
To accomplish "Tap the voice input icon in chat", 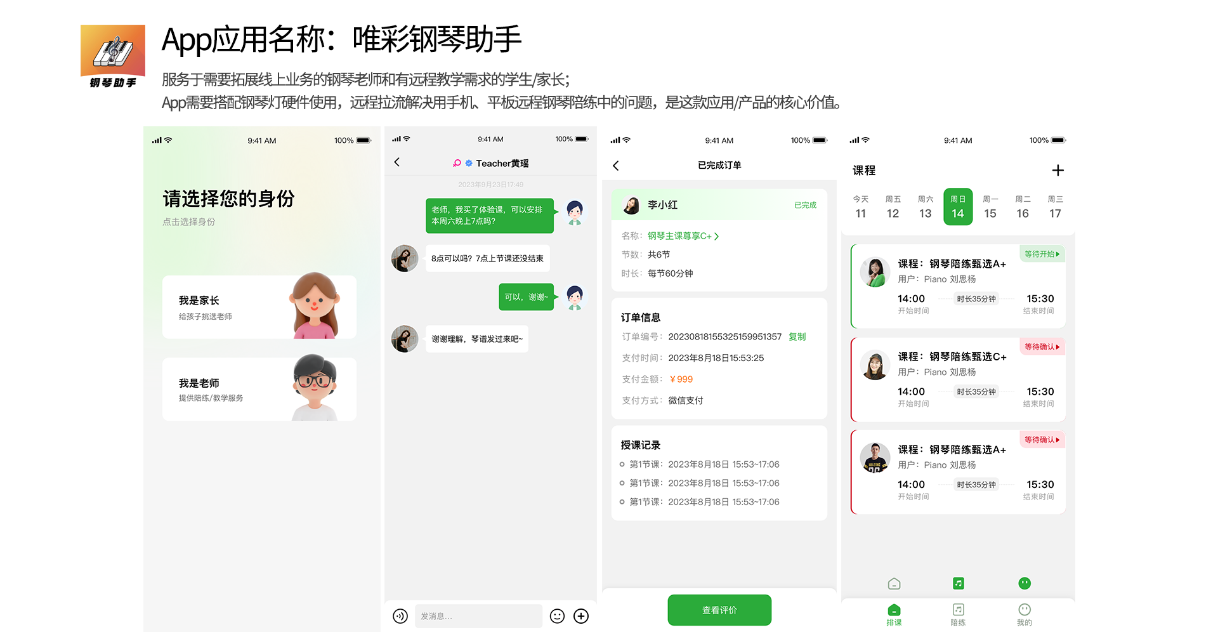I will 400,616.
